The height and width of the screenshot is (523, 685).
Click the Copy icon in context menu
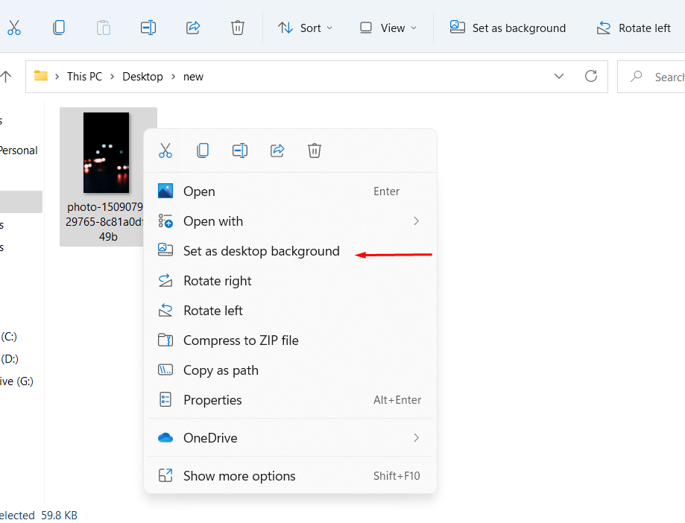[203, 150]
